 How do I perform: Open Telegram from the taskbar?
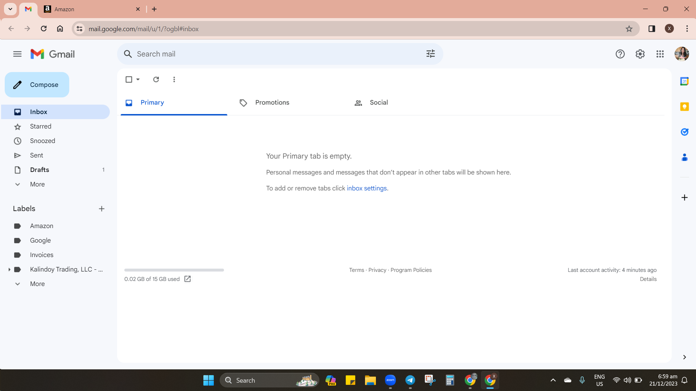(410, 380)
